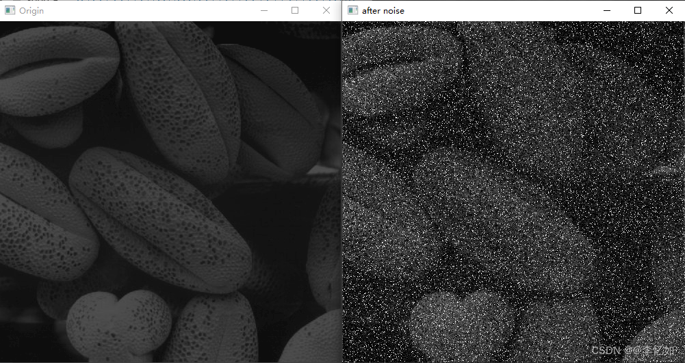Click the after noise window app icon
This screenshot has width=685, height=363.
click(352, 10)
